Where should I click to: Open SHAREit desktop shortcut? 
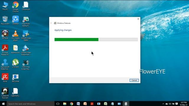(15, 20)
